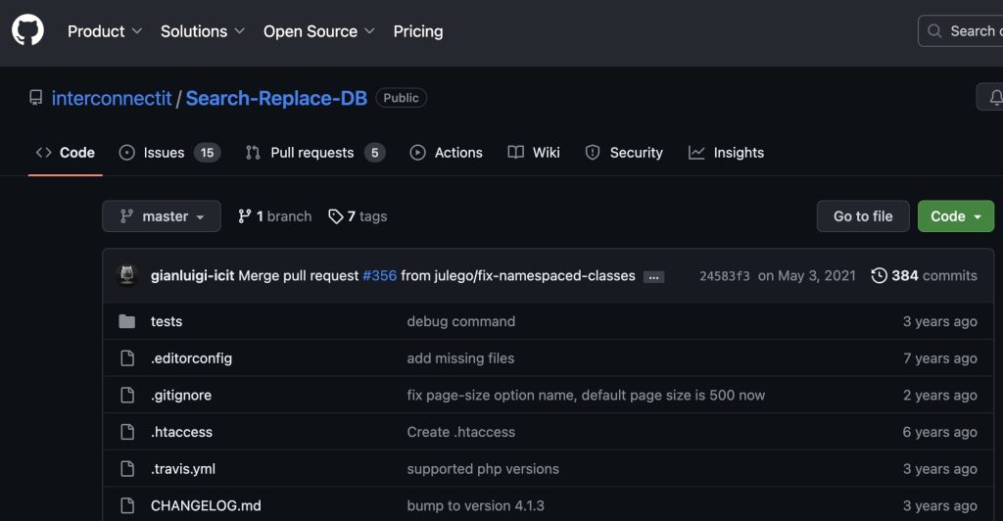Click the Security shield icon
Viewport: 1003px width, 521px height.
593,153
